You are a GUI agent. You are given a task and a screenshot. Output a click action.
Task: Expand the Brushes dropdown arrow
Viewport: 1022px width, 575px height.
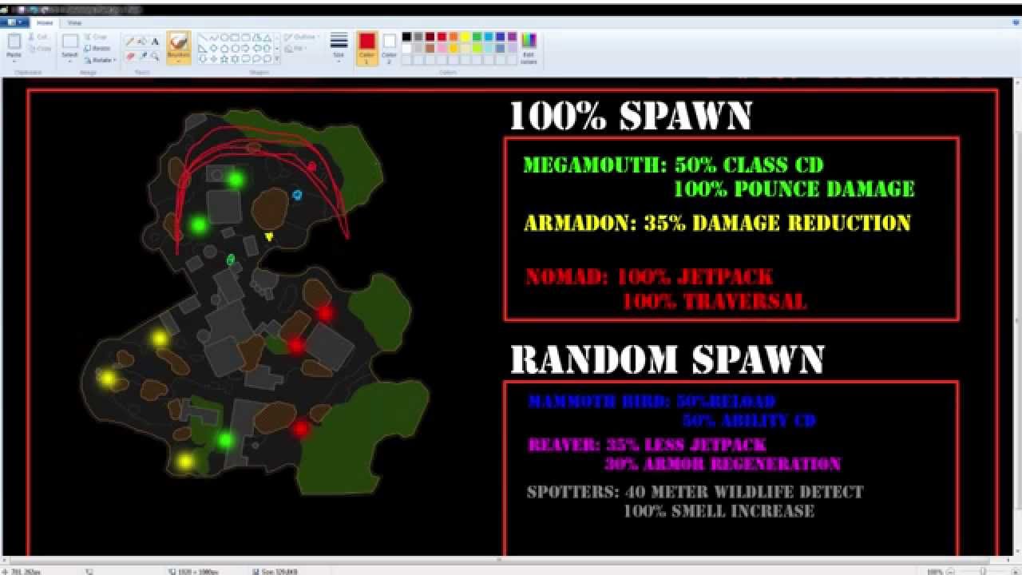click(x=178, y=60)
